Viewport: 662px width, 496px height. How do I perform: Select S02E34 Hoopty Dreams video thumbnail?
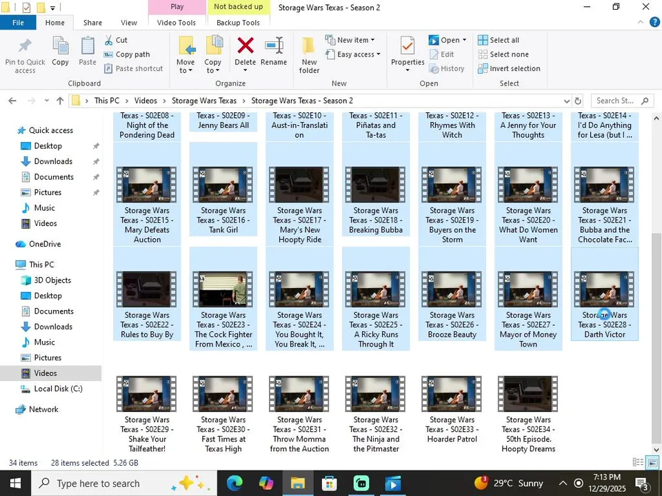pos(528,394)
